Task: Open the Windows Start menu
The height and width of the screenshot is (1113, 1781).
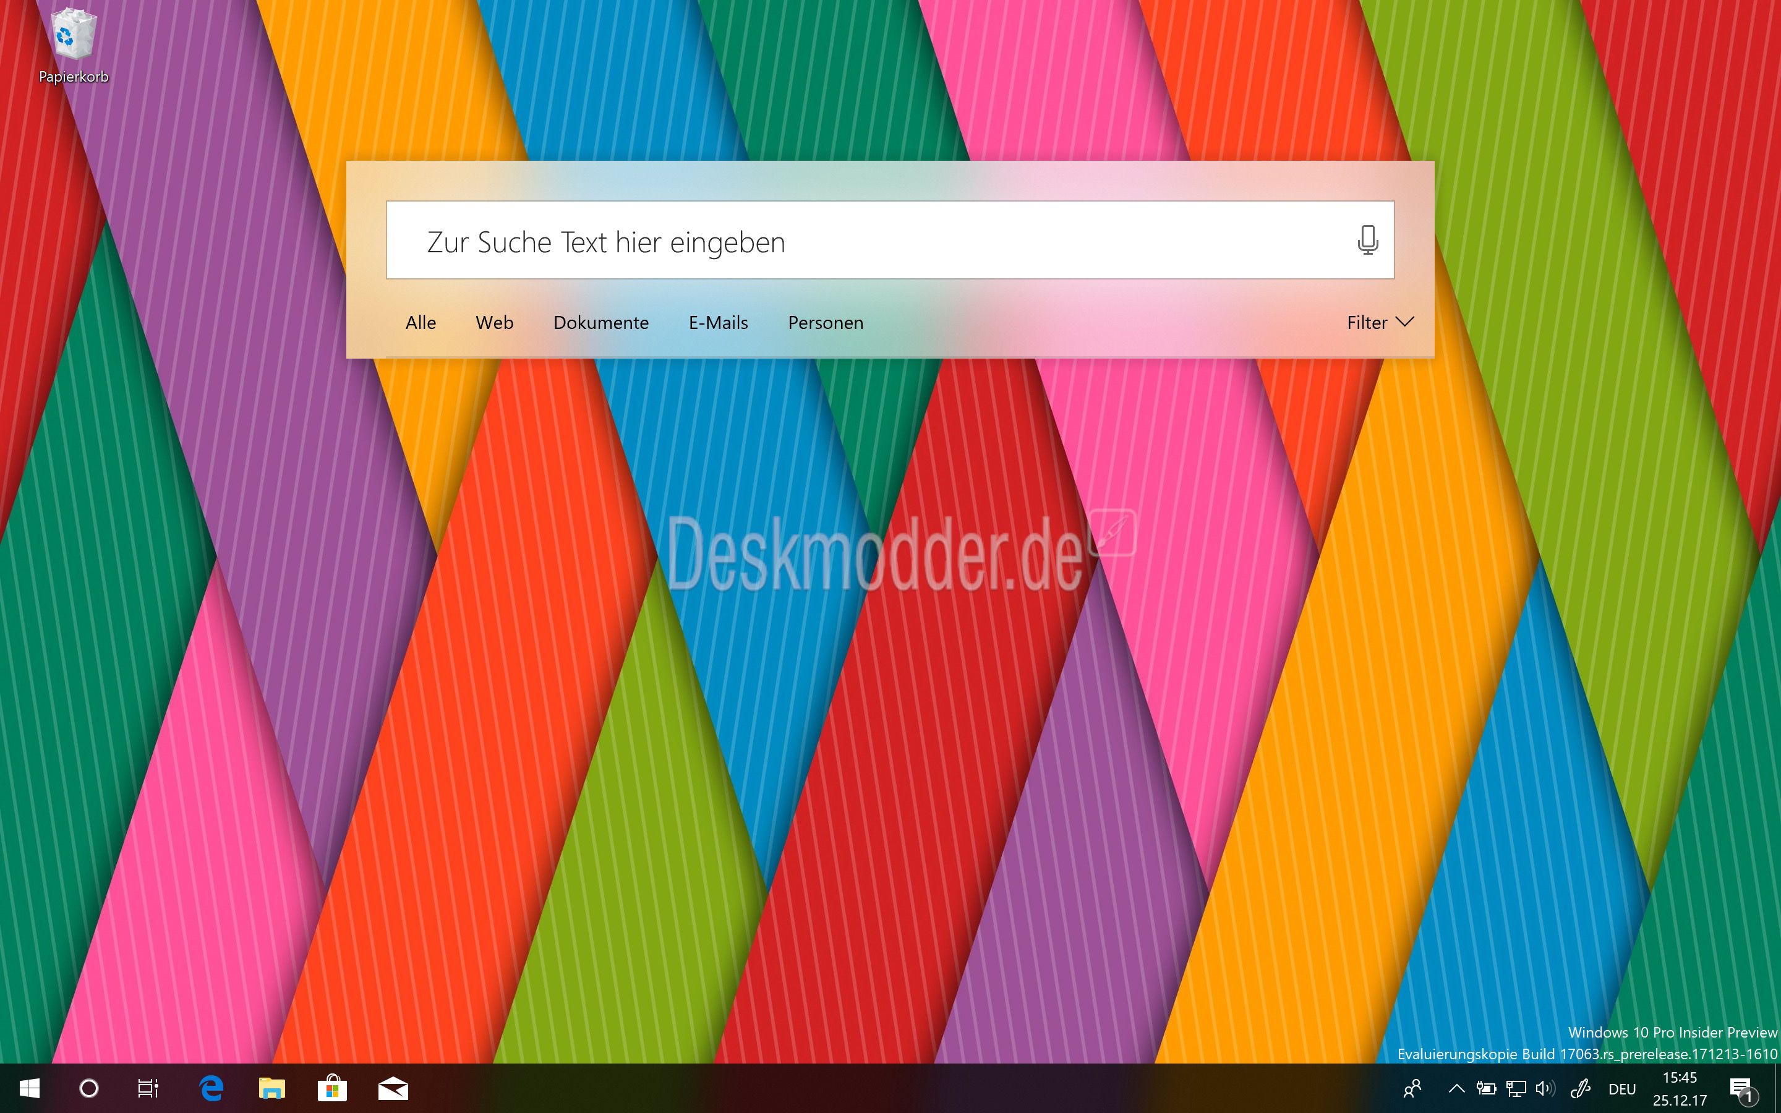Action: (x=30, y=1088)
